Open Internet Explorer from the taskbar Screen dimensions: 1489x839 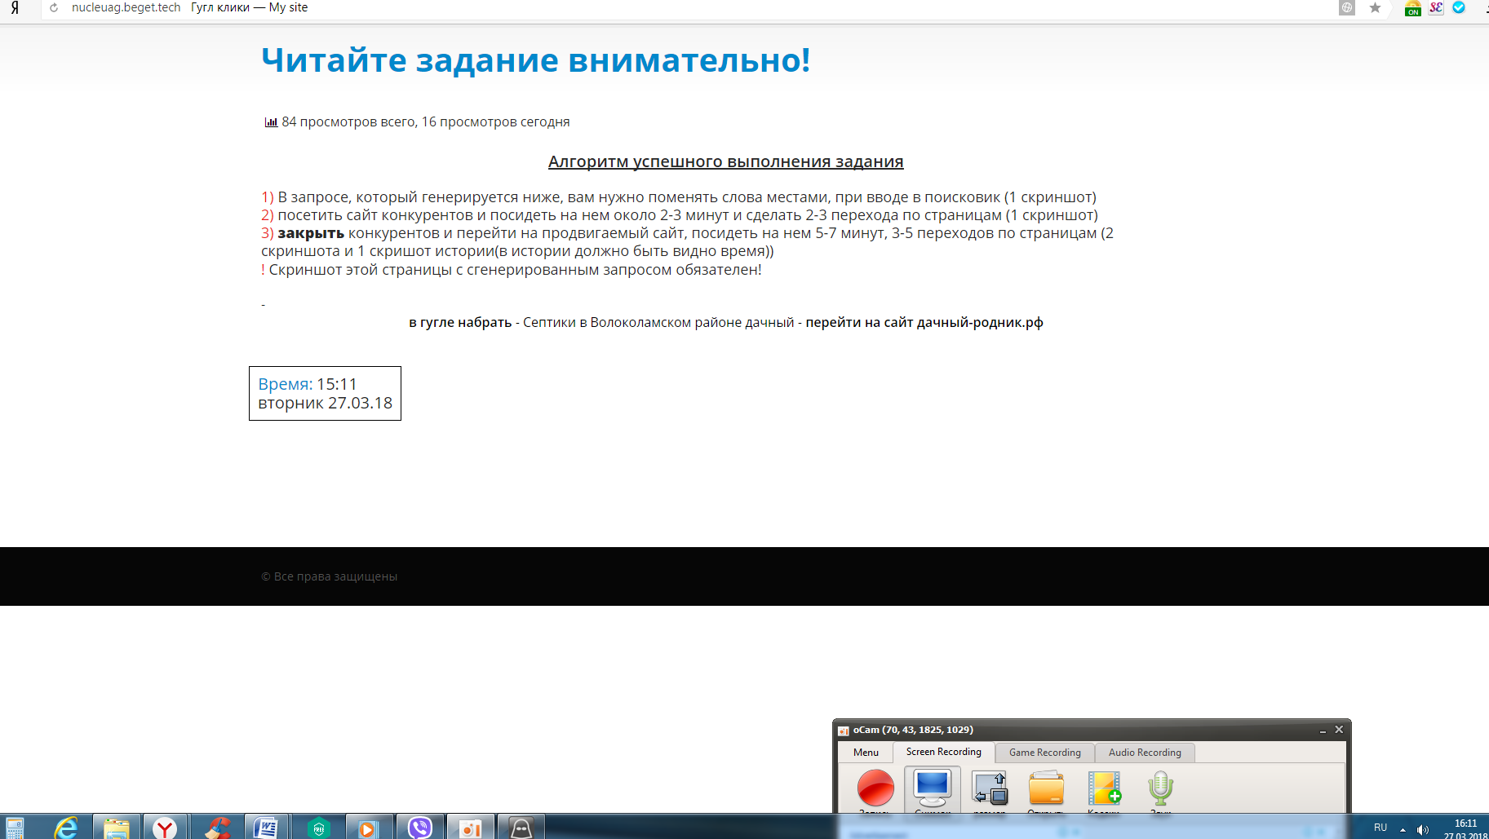(67, 828)
